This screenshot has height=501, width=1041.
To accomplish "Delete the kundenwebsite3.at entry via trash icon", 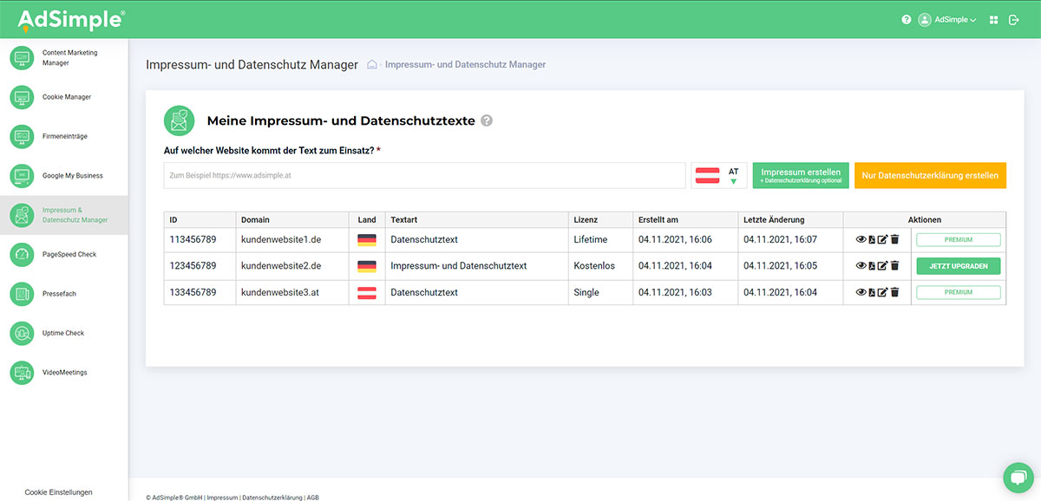I will (x=894, y=292).
